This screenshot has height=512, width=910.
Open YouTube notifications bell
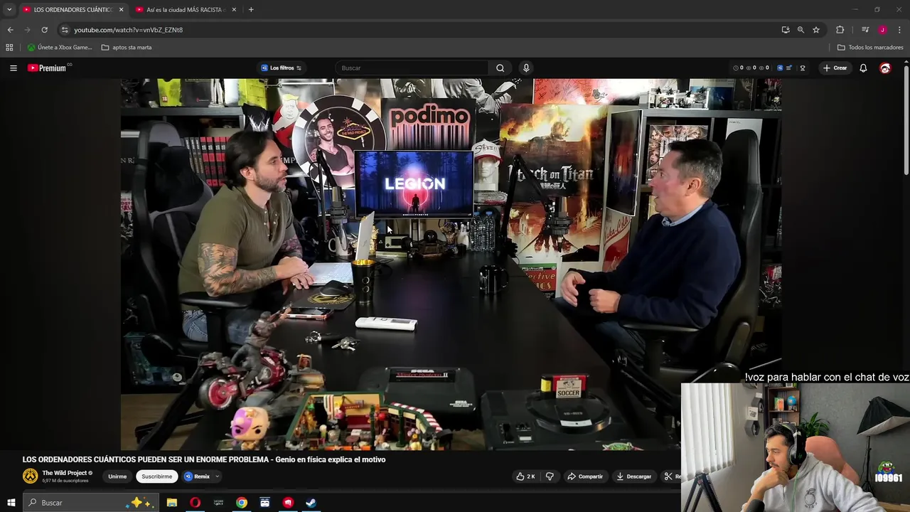coord(863,68)
